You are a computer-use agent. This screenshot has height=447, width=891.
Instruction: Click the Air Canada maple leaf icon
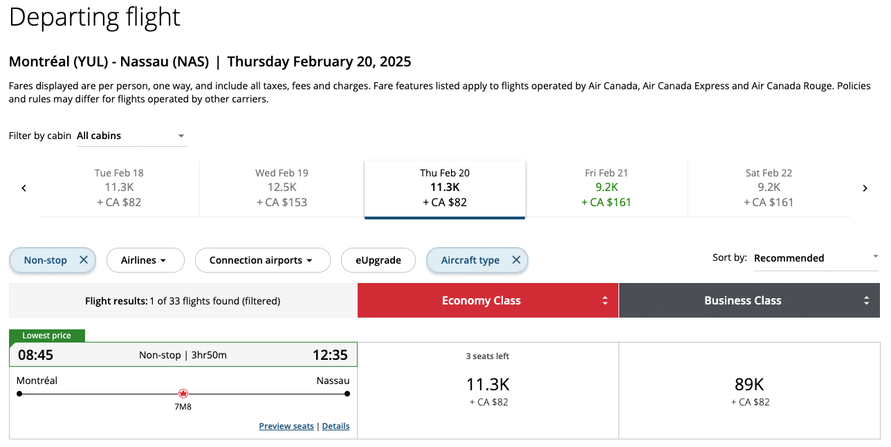click(x=183, y=394)
